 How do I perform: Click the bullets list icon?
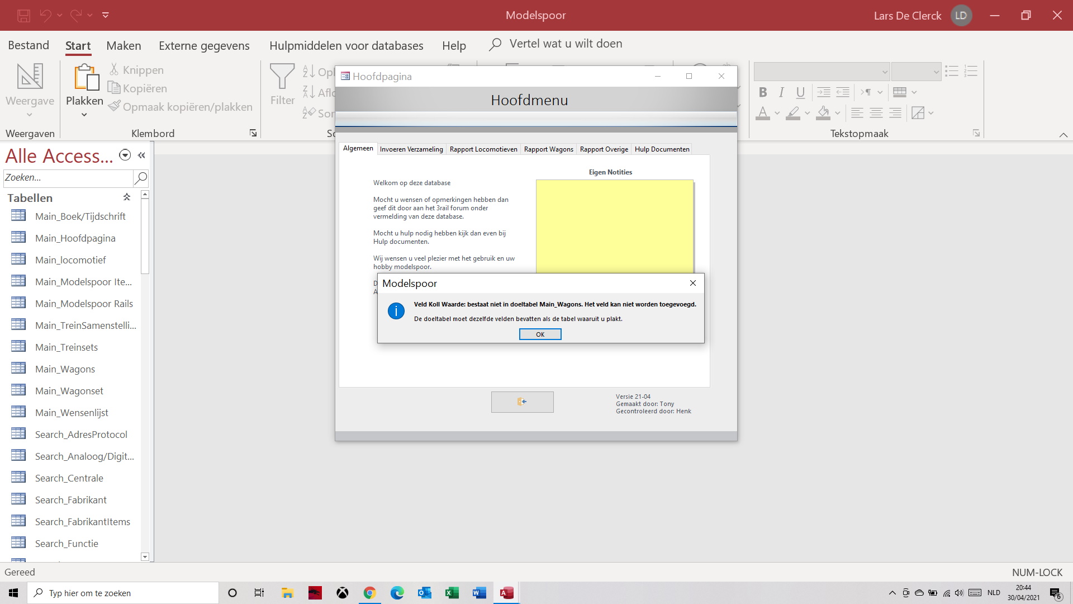pos(952,71)
